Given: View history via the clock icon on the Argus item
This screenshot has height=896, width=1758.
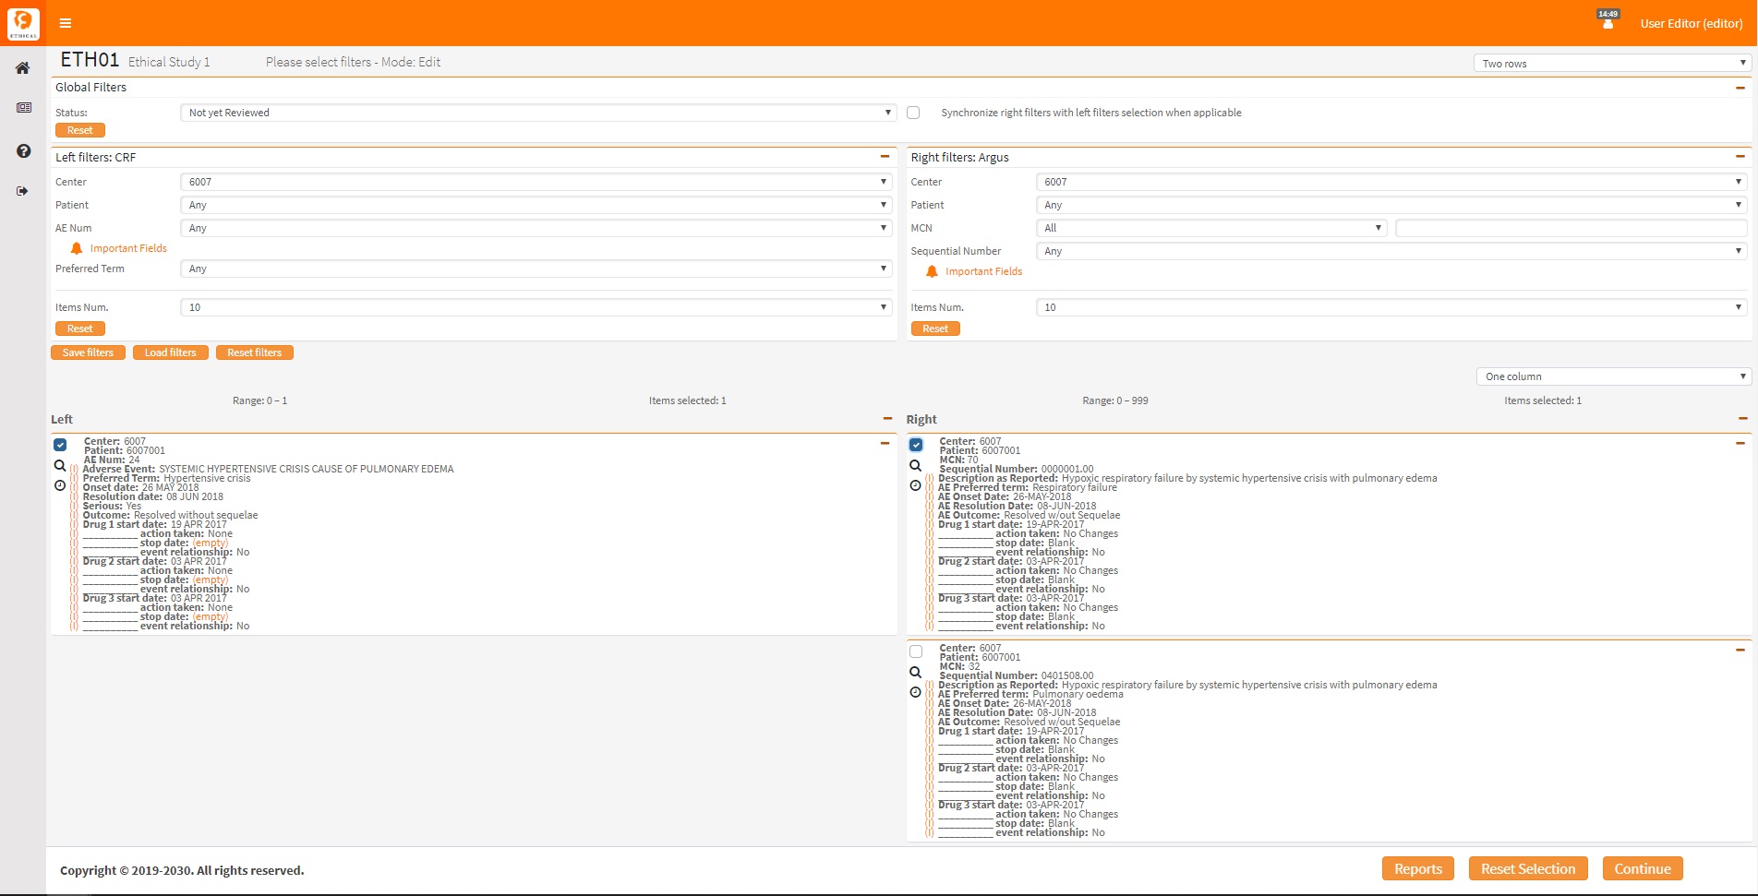Looking at the screenshot, I should [x=915, y=484].
